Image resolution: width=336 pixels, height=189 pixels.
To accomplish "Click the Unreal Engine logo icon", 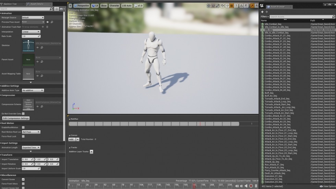I will pos(262,6).
